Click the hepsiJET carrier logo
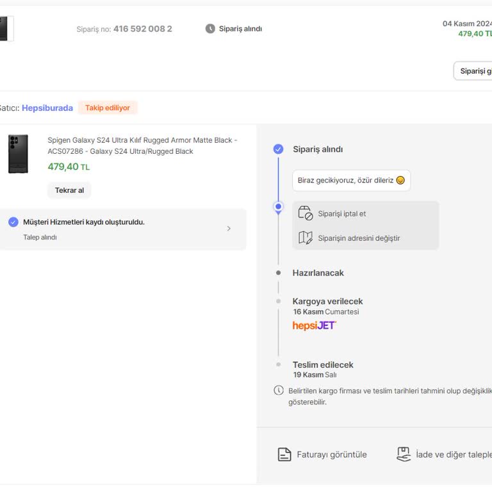Viewport: 492px width, 492px height. [x=314, y=325]
